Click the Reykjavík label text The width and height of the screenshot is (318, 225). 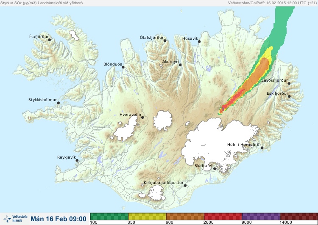[67, 157]
